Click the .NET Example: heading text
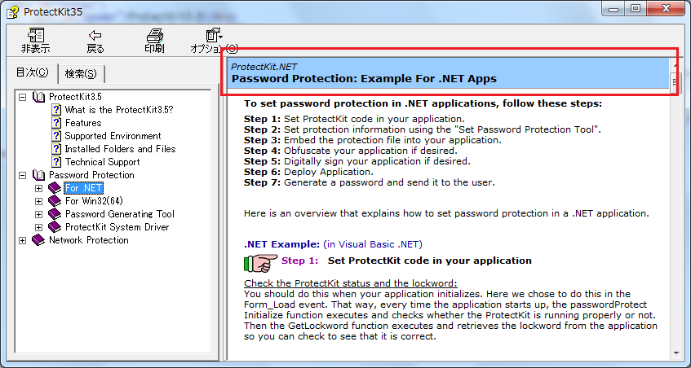The height and width of the screenshot is (368, 691). click(282, 244)
